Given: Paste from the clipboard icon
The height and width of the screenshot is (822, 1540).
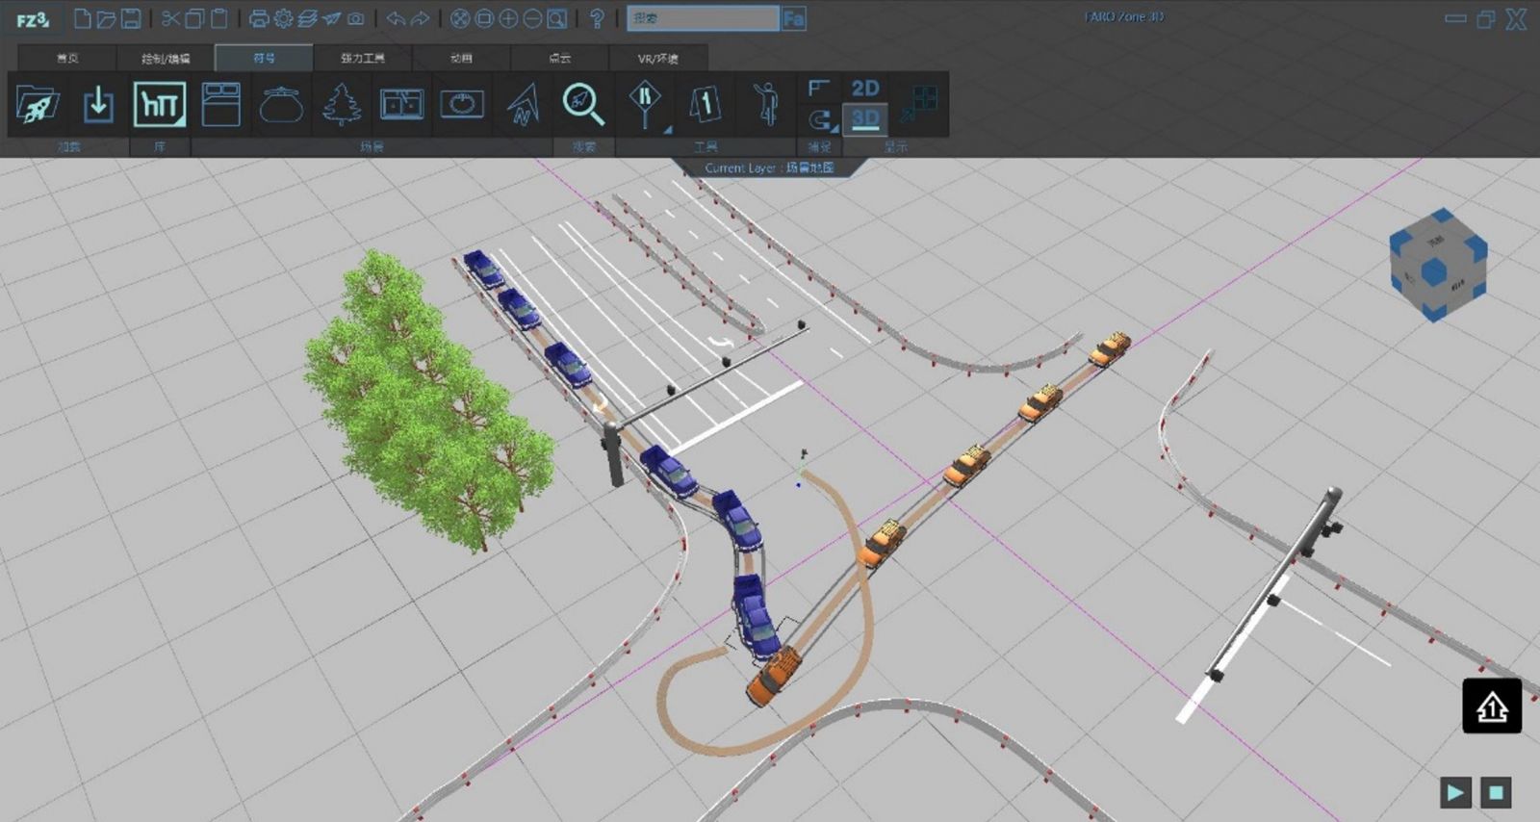Looking at the screenshot, I should coord(219,18).
